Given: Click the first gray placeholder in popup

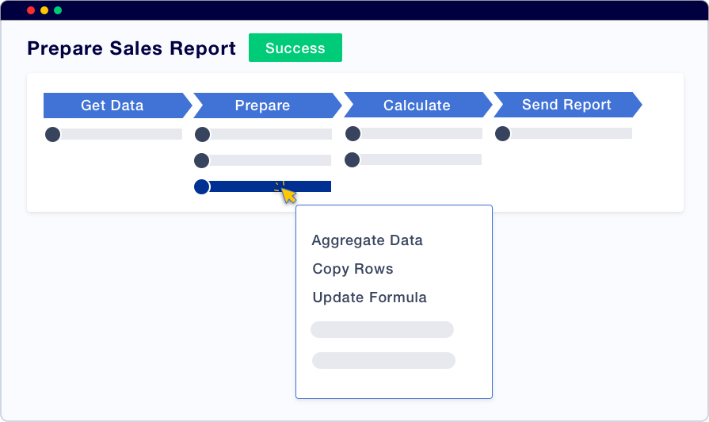Looking at the screenshot, I should click(382, 329).
